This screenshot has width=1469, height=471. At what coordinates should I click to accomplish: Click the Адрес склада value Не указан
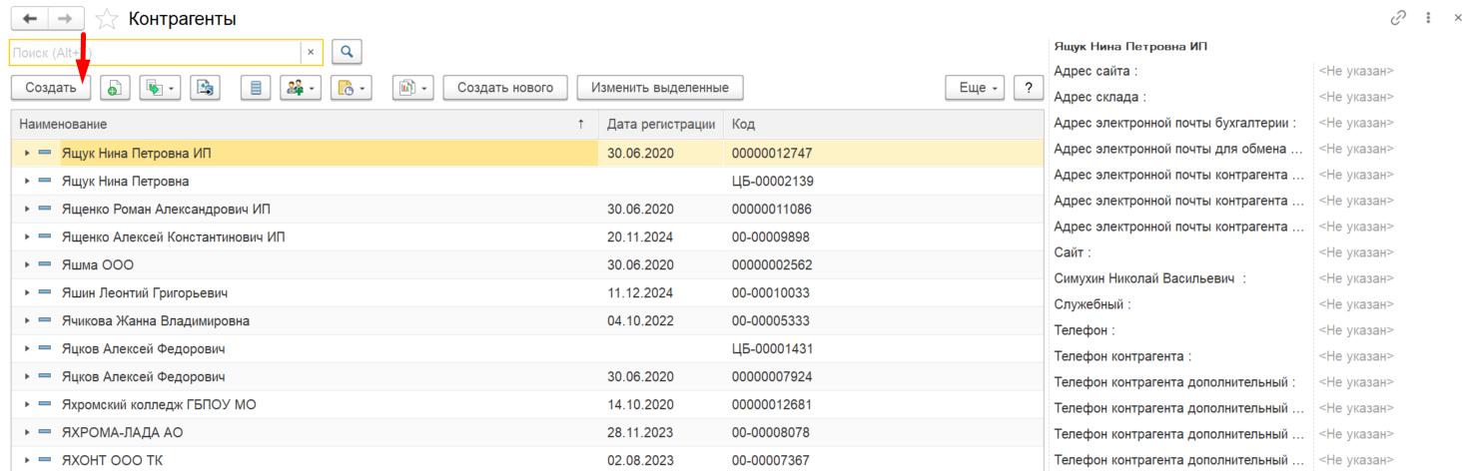[x=1356, y=97]
